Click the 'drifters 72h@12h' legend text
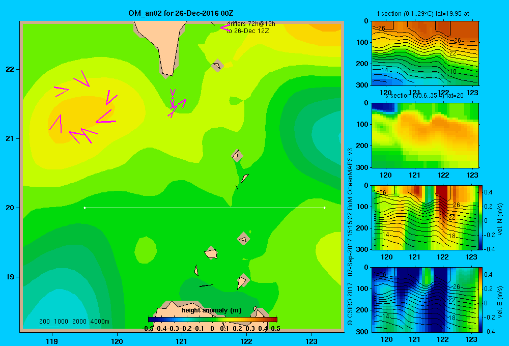Screen dimensions: 509x346 (x=251, y=24)
